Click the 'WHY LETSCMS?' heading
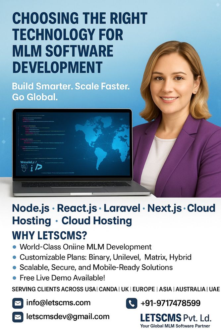 click(50, 235)
